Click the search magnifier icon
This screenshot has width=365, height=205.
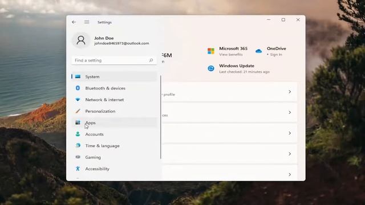click(x=151, y=60)
